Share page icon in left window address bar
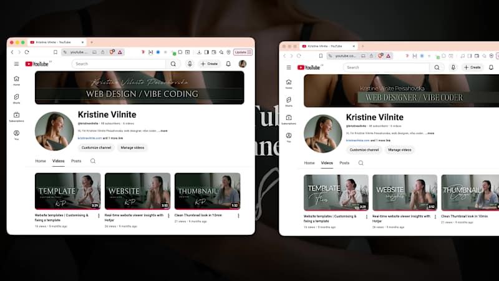This screenshot has height=281, width=499. [103, 52]
